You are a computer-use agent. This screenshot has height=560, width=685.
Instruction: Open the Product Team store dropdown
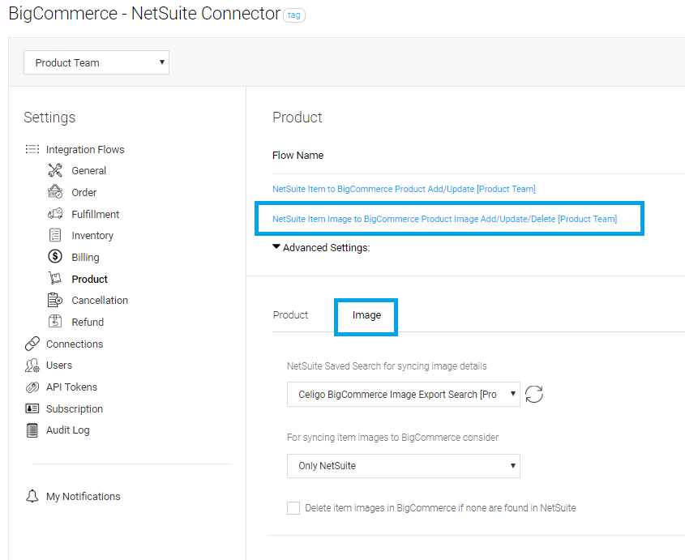96,62
